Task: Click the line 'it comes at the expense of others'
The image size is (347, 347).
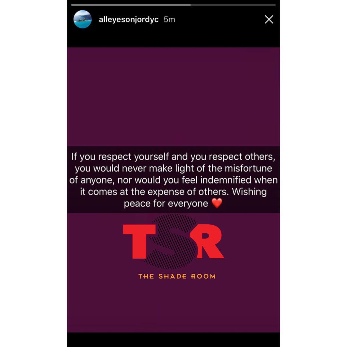Action: click(173, 191)
